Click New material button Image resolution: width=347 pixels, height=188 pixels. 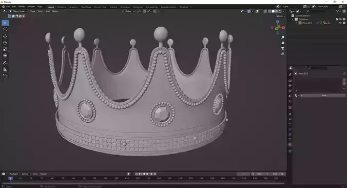tap(323, 96)
